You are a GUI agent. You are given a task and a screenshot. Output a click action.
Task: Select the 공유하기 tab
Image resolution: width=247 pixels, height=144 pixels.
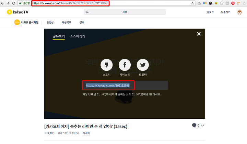click(59, 36)
